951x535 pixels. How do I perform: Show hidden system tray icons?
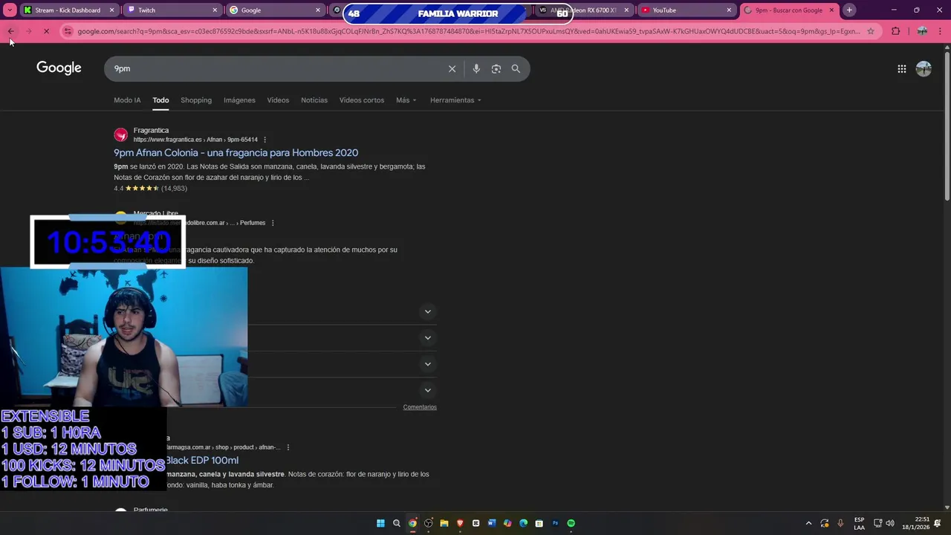pos(809,523)
